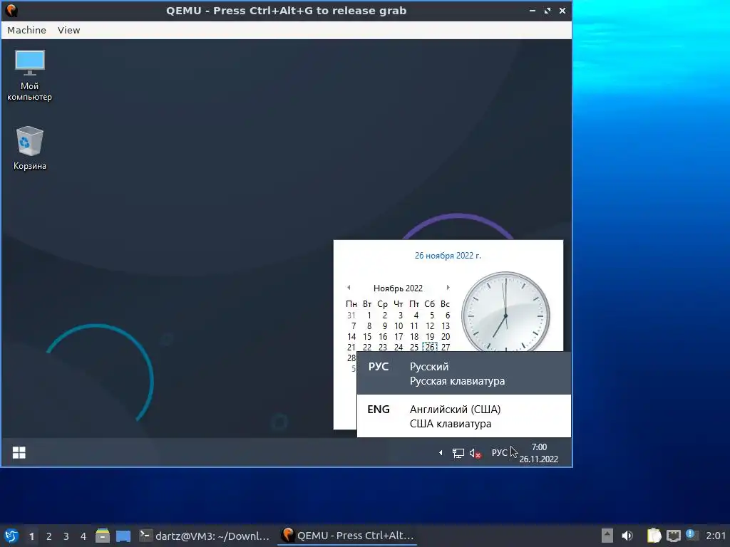Switch to workspace 1

pos(31,536)
